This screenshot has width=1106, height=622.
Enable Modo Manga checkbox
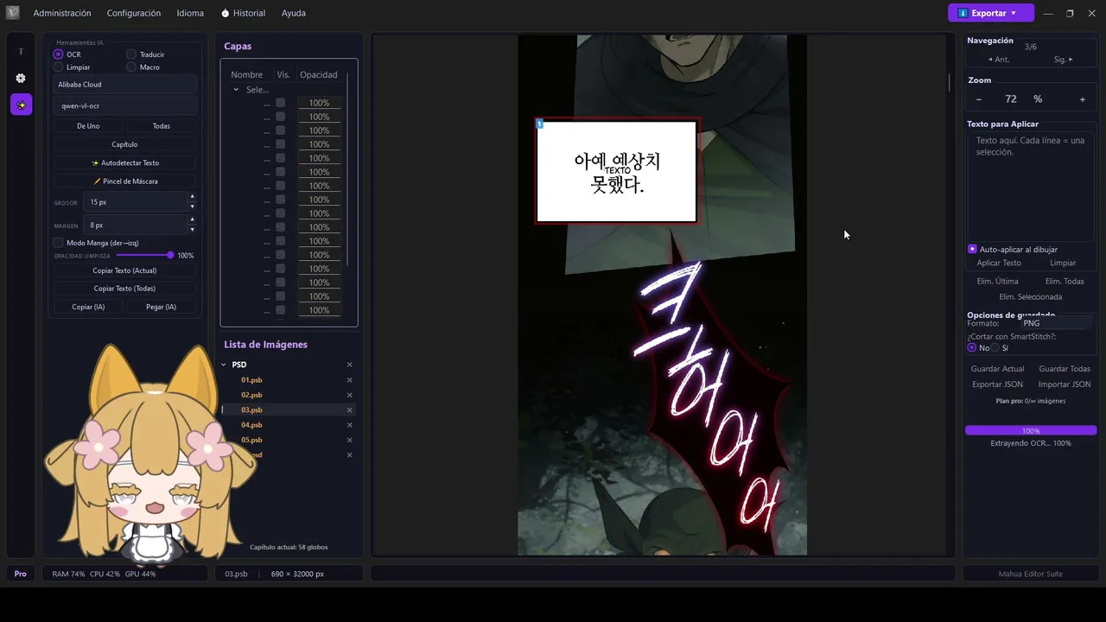(x=58, y=243)
